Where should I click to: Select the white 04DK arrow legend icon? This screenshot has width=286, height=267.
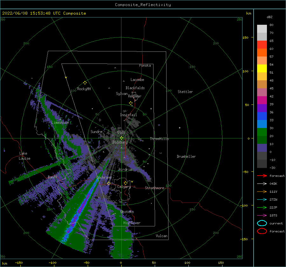[x=262, y=184]
